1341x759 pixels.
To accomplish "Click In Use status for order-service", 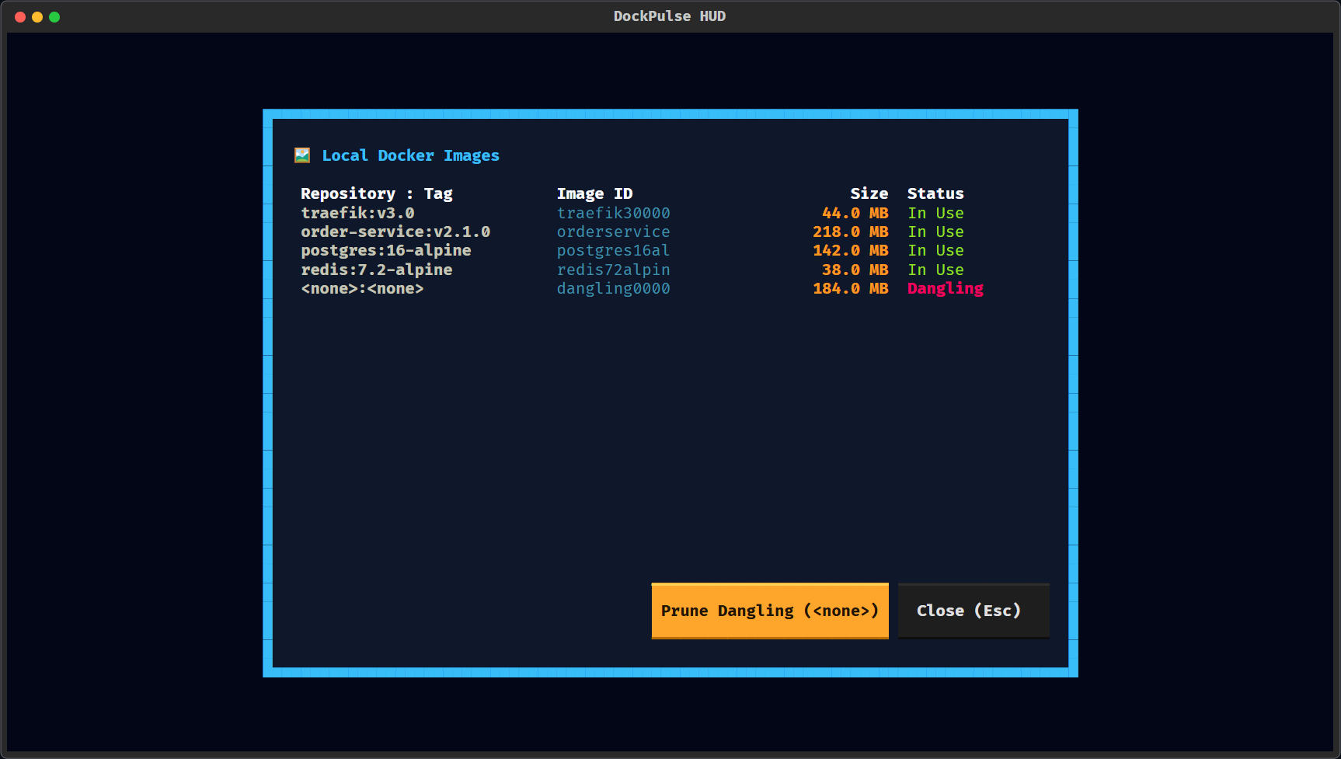I will 936,232.
